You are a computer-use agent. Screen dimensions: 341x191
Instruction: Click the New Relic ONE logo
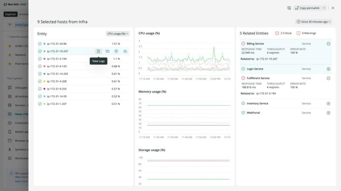[x=15, y=4]
